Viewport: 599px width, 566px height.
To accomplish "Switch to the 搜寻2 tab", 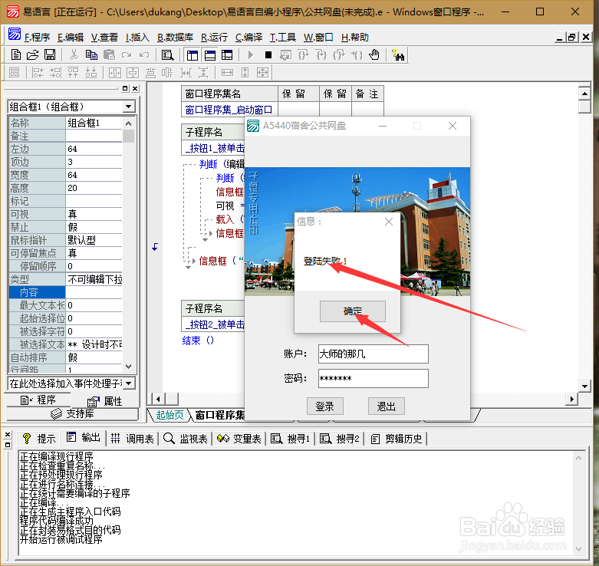I will (340, 439).
